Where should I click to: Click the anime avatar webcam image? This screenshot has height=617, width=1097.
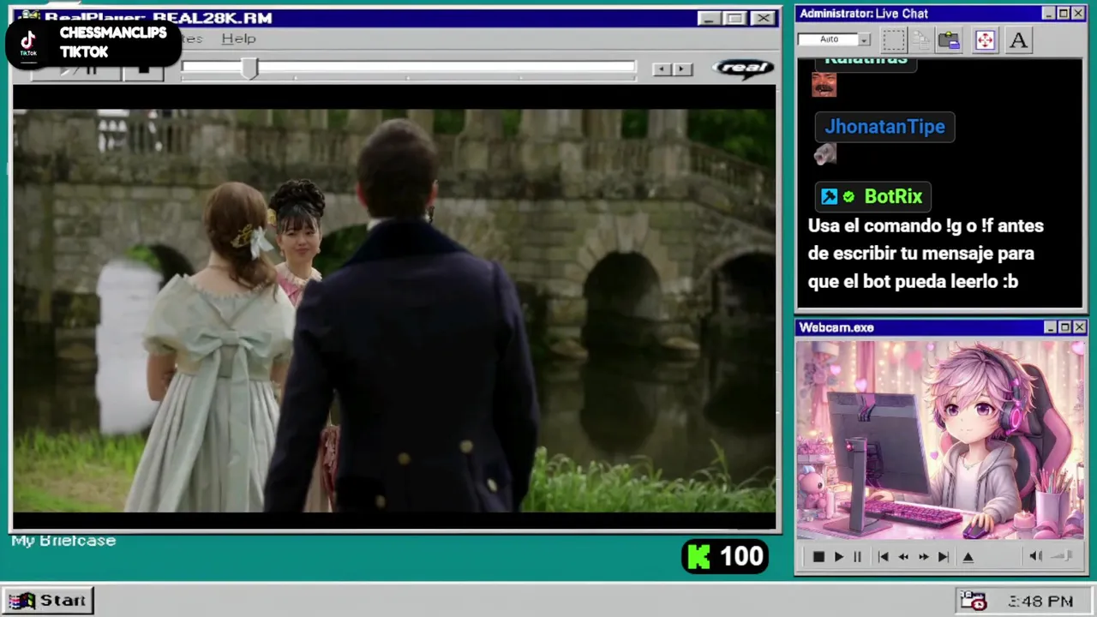(940, 440)
